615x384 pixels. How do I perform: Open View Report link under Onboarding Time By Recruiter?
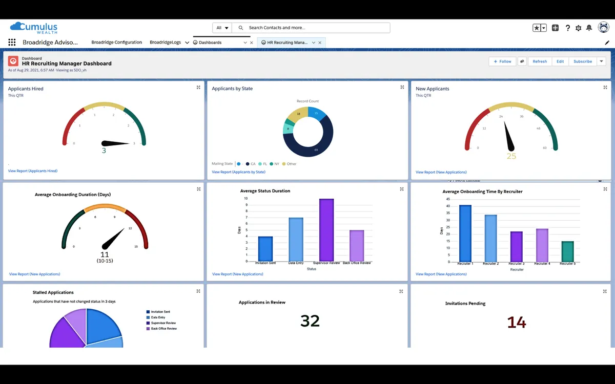pos(441,274)
